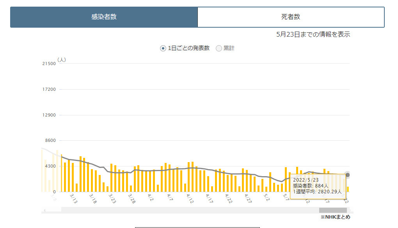Click the 2022/5/23 tooltip box

tap(318, 186)
